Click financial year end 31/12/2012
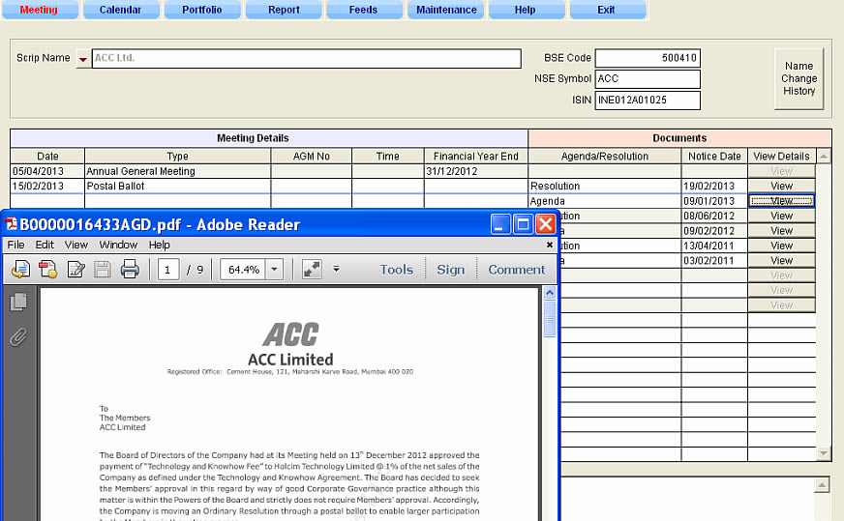The width and height of the screenshot is (844, 521). pos(476,171)
